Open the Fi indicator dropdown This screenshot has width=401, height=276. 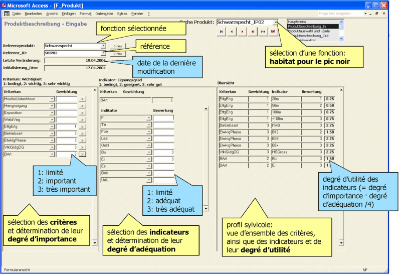coord(149,118)
